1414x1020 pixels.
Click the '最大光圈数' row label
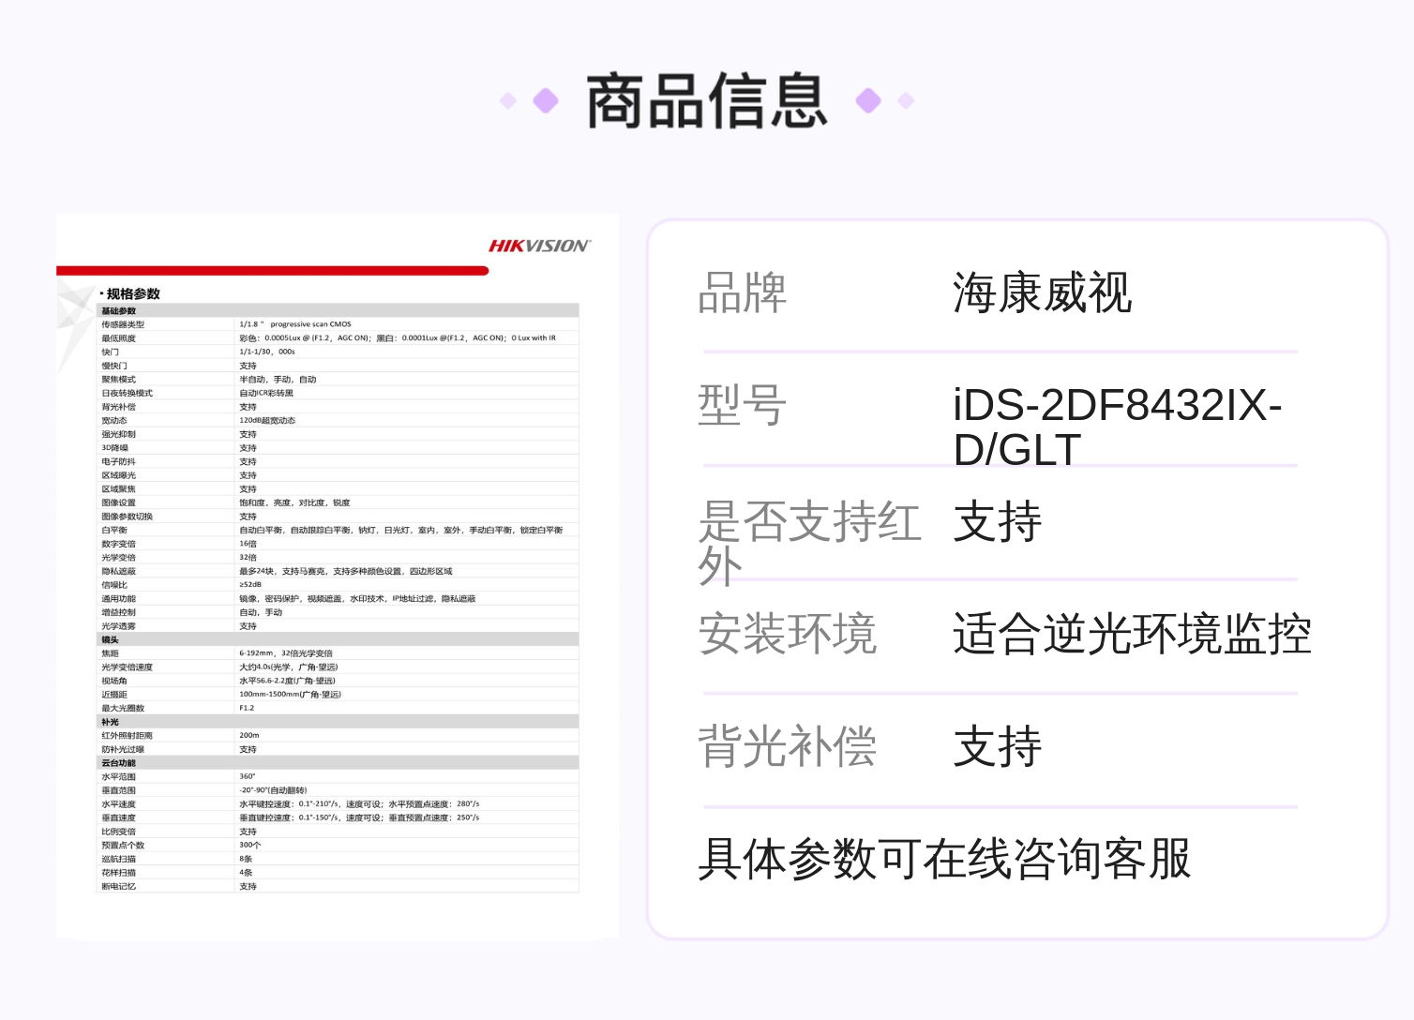pos(123,708)
